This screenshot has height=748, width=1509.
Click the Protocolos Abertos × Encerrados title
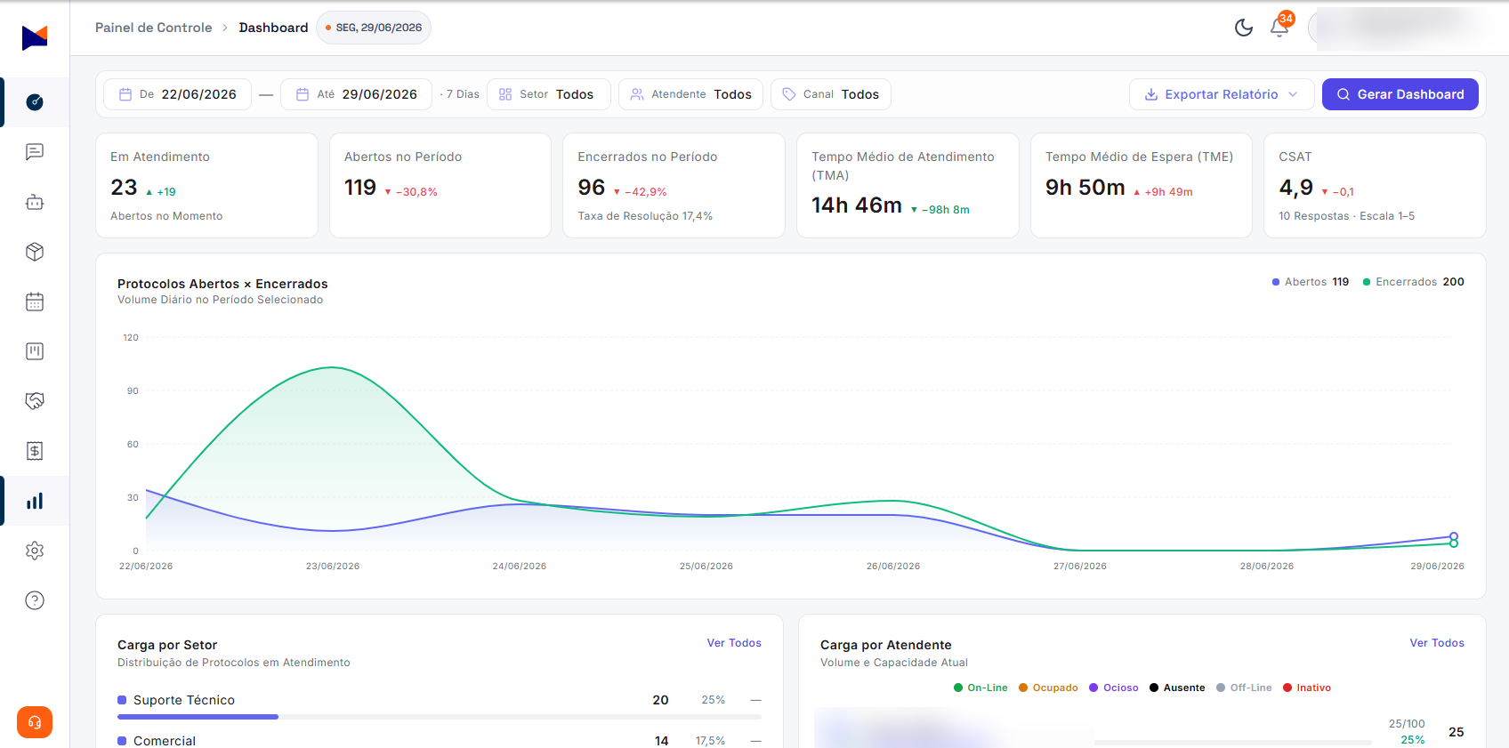(x=222, y=284)
